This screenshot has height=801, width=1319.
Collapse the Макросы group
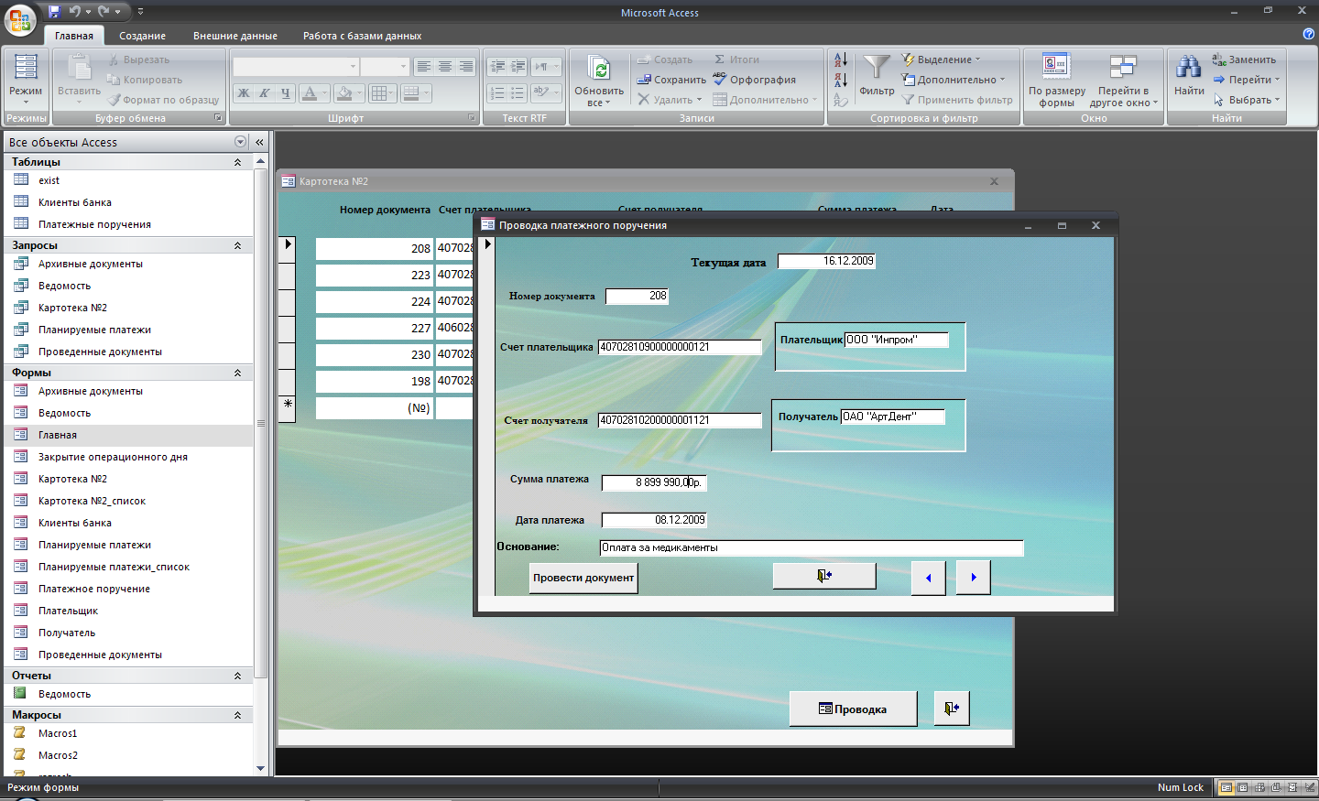(237, 715)
